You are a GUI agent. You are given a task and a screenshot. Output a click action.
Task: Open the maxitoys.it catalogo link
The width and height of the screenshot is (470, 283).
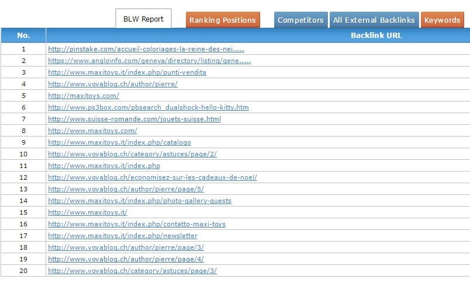119,142
